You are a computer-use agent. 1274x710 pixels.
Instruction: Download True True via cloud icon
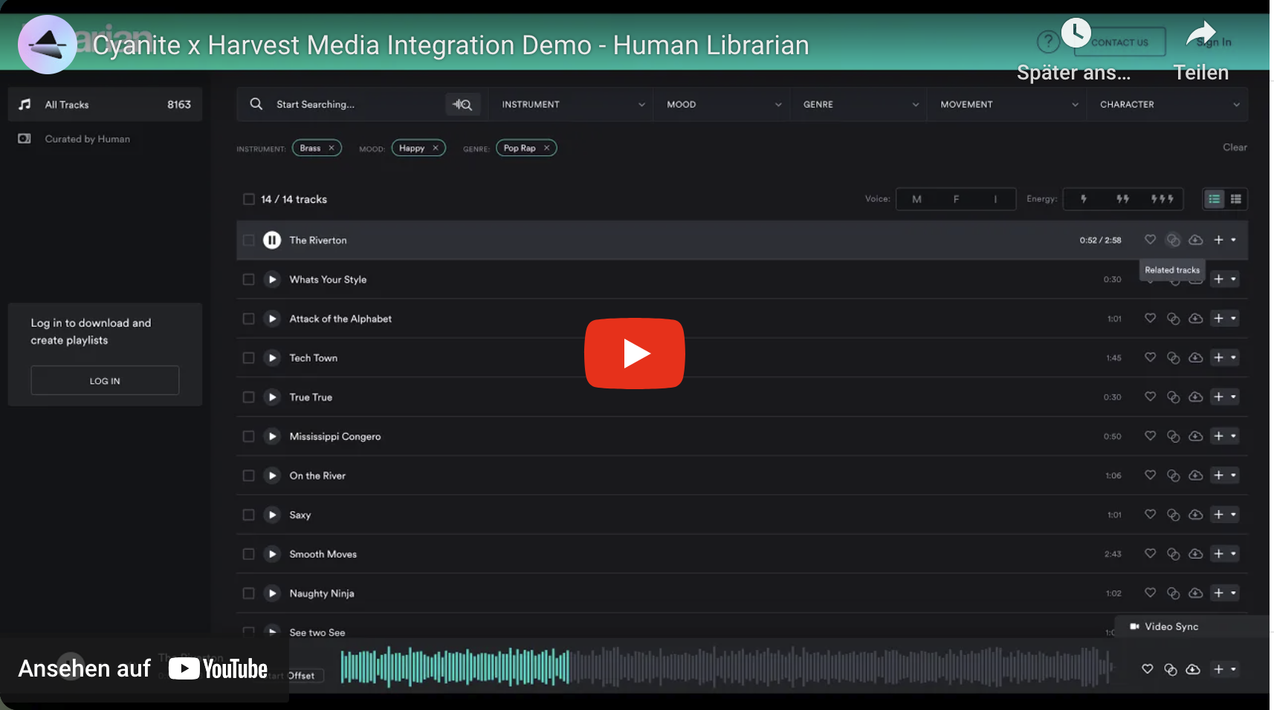[1195, 397]
